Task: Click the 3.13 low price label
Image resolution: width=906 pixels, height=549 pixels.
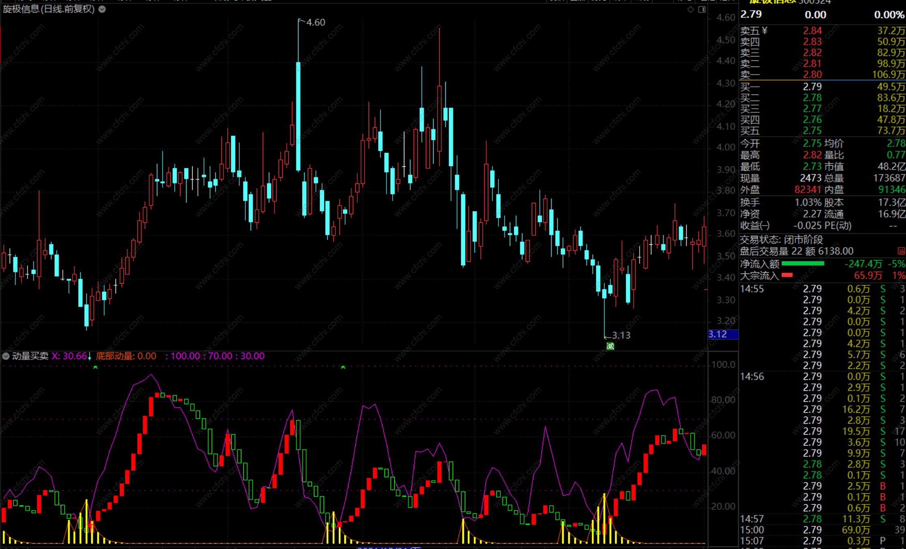Action: (x=621, y=335)
